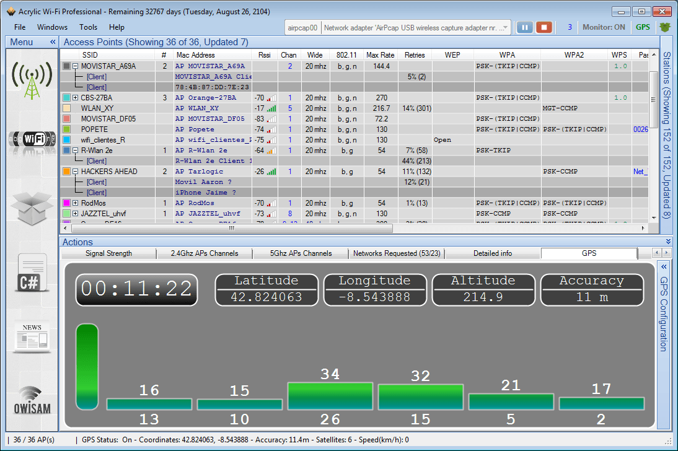Pause the capture with the blue pause button
678x451 pixels.
tap(524, 27)
